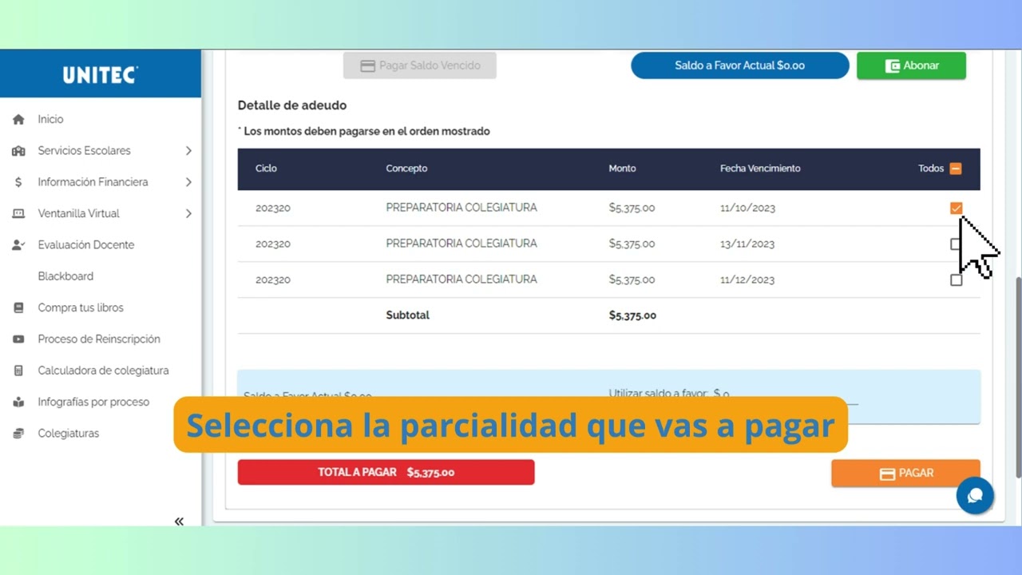Open the chat bubble support icon

pyautogui.click(x=975, y=495)
